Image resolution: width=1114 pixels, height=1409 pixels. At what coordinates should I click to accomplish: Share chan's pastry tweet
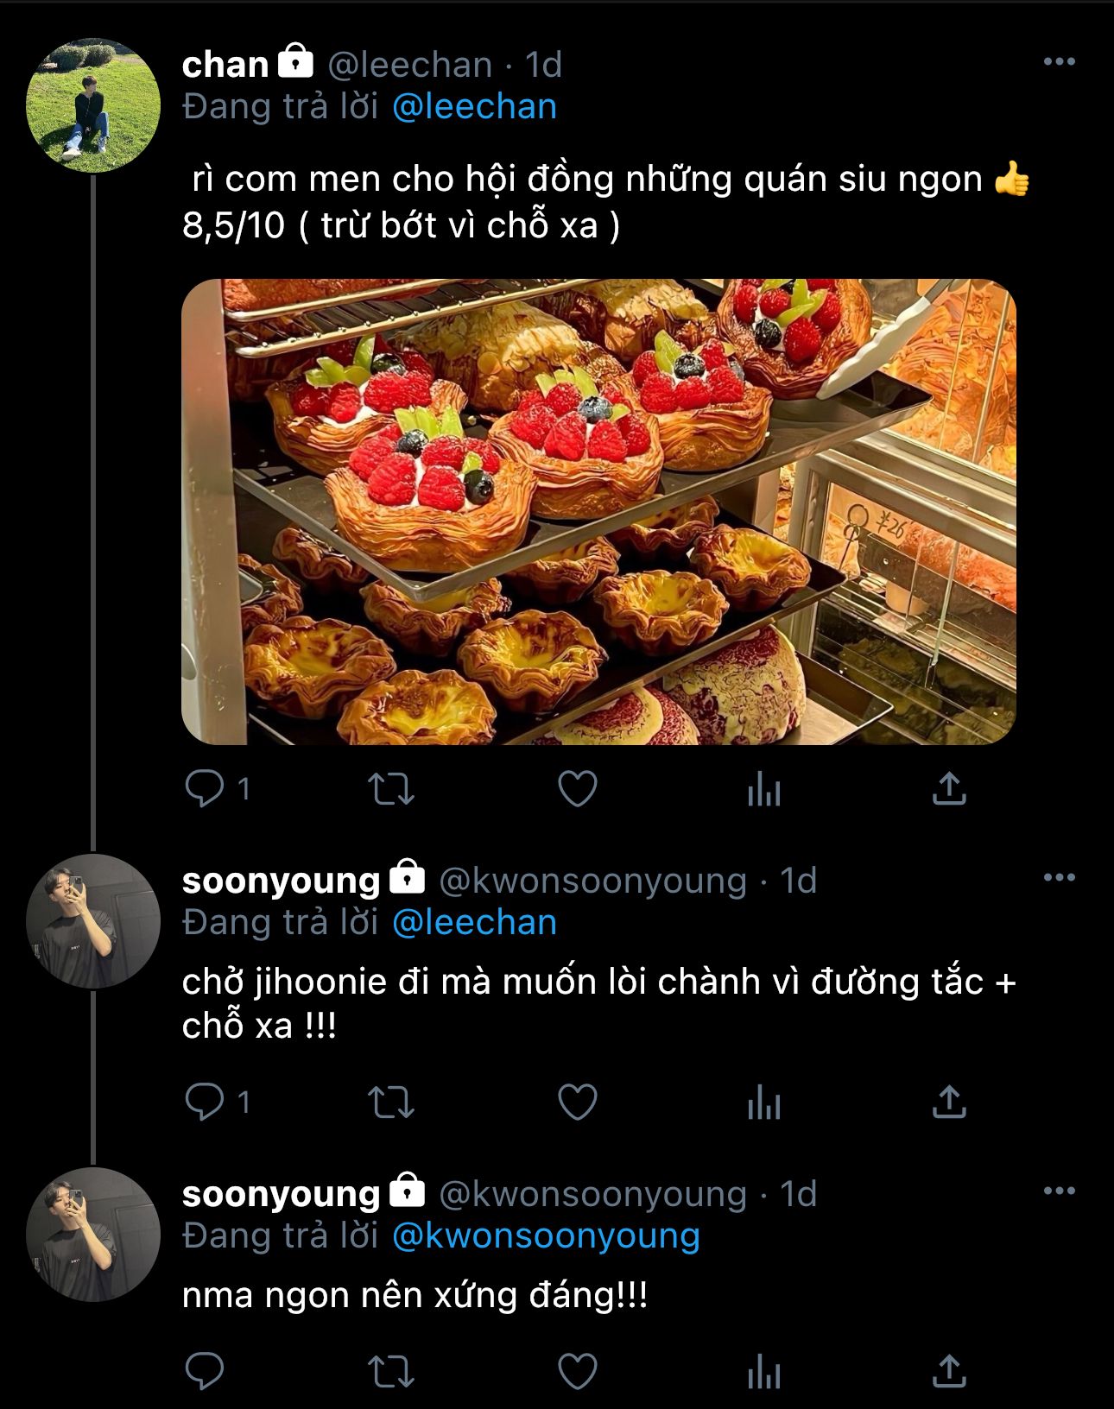(948, 788)
